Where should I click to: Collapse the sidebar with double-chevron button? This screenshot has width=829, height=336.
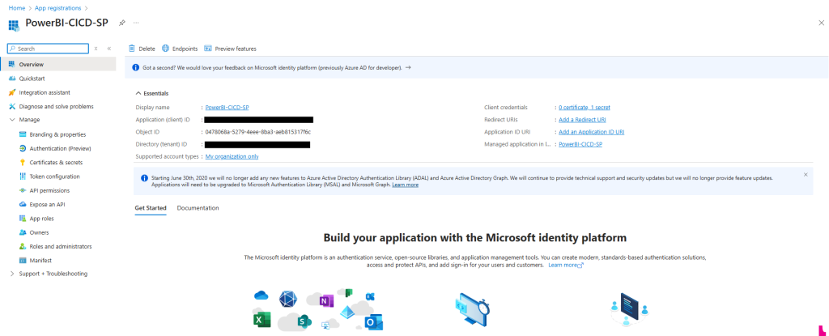point(108,49)
